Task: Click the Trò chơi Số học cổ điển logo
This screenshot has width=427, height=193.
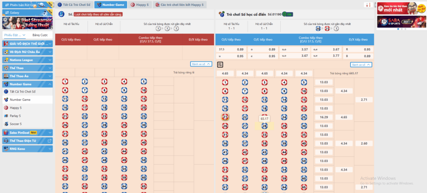Action: pyautogui.click(x=221, y=14)
